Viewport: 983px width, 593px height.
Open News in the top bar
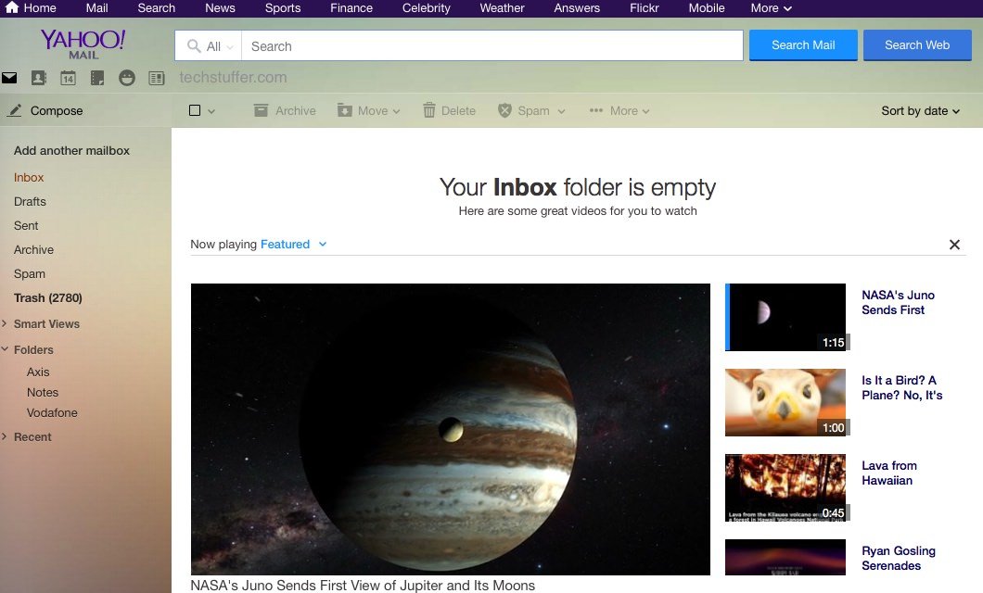click(x=220, y=8)
